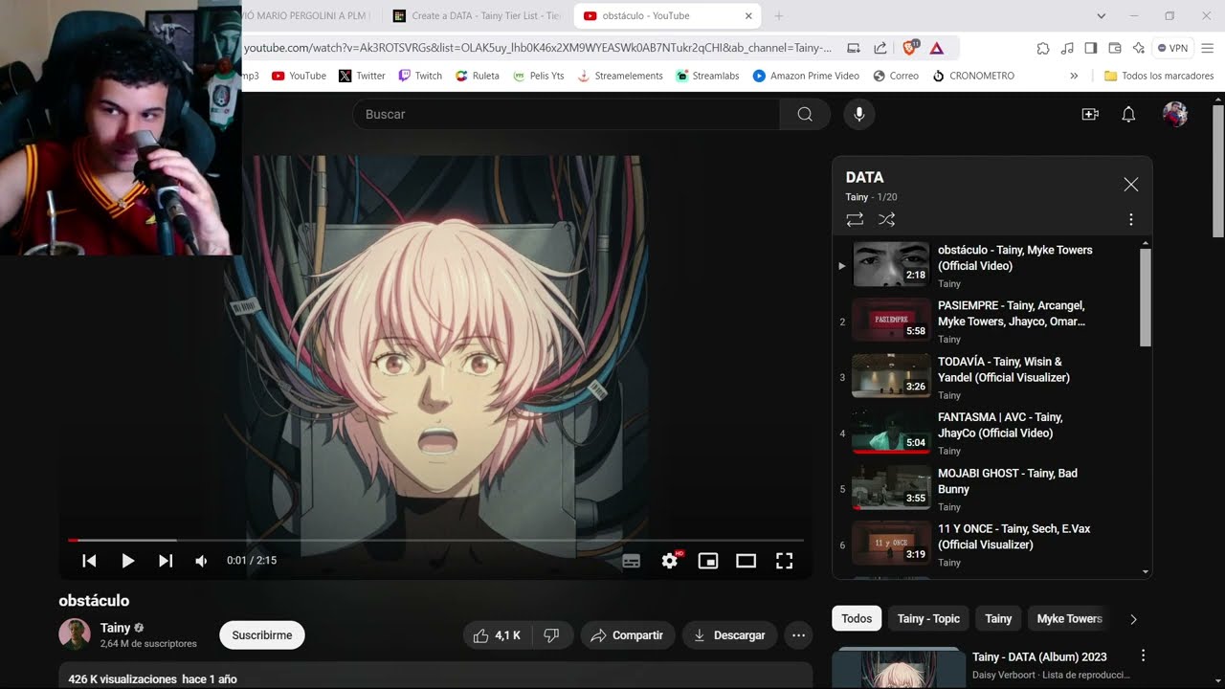This screenshot has height=689, width=1225.
Task: Click the browser address bar URL
Action: tap(537, 48)
